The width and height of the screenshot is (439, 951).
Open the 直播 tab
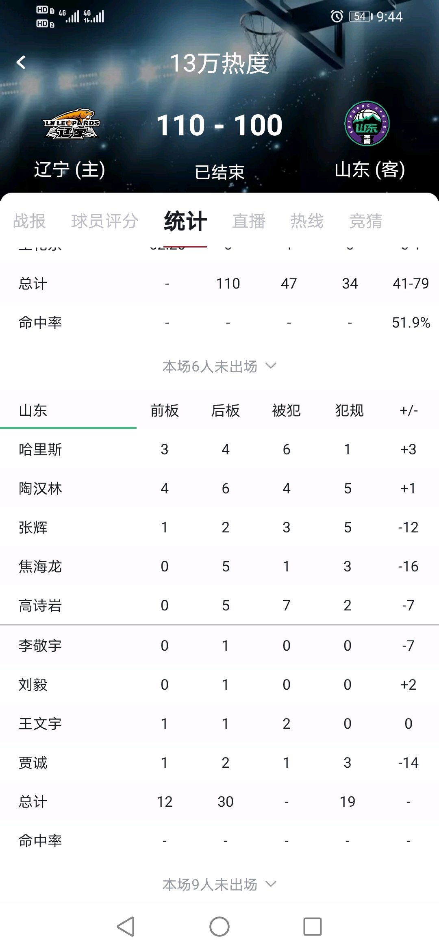click(249, 221)
